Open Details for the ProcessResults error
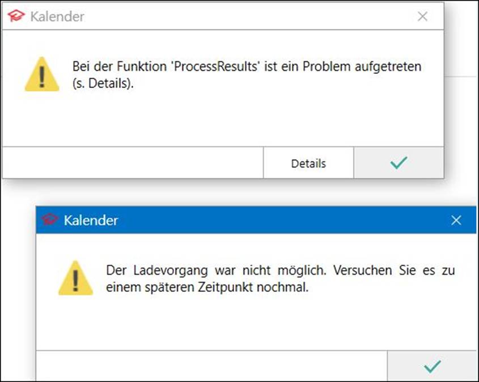479x382 pixels. click(308, 163)
